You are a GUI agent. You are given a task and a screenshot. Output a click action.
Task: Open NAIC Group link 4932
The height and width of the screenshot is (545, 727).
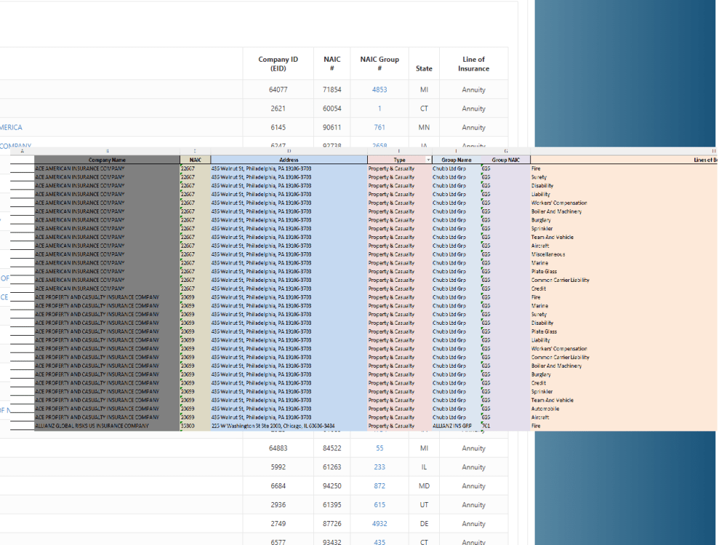pyautogui.click(x=379, y=524)
